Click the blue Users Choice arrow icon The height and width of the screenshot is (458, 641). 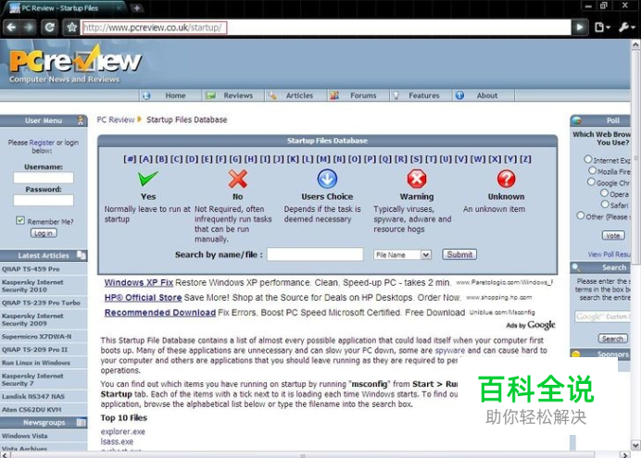(x=327, y=179)
